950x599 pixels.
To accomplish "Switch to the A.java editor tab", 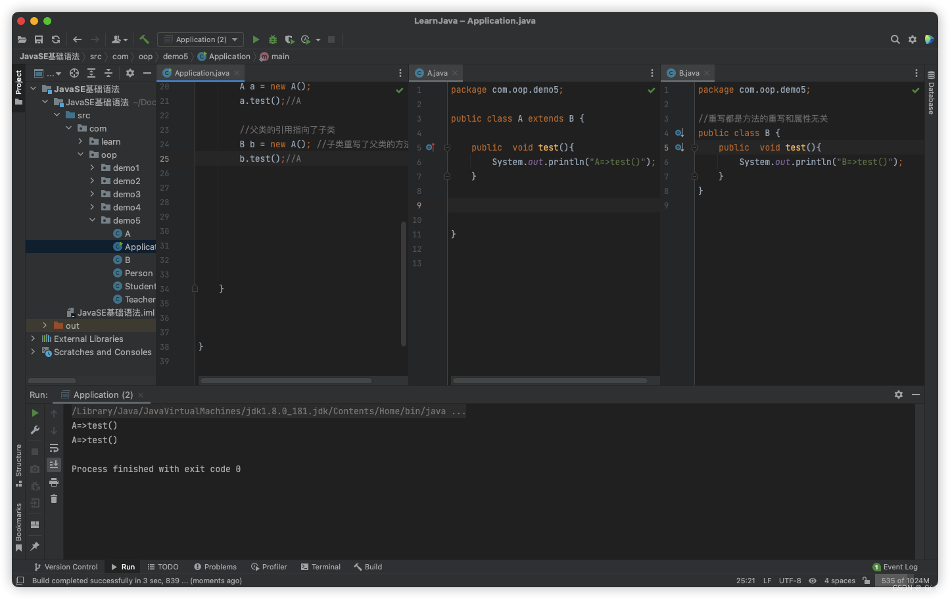I will click(437, 73).
